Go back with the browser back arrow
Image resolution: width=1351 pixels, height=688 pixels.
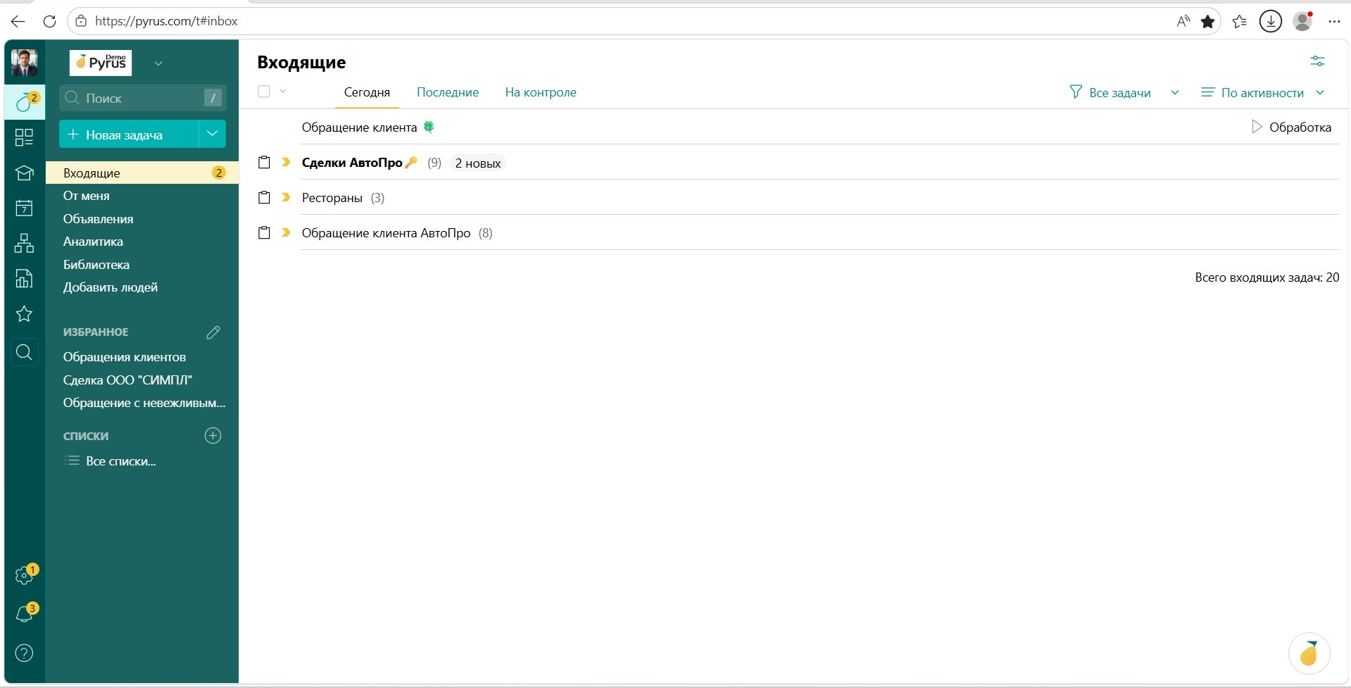(x=18, y=21)
